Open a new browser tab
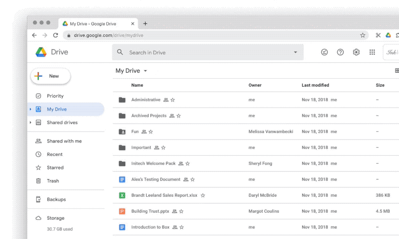Viewport: 399px width, 239px height. tap(145, 23)
